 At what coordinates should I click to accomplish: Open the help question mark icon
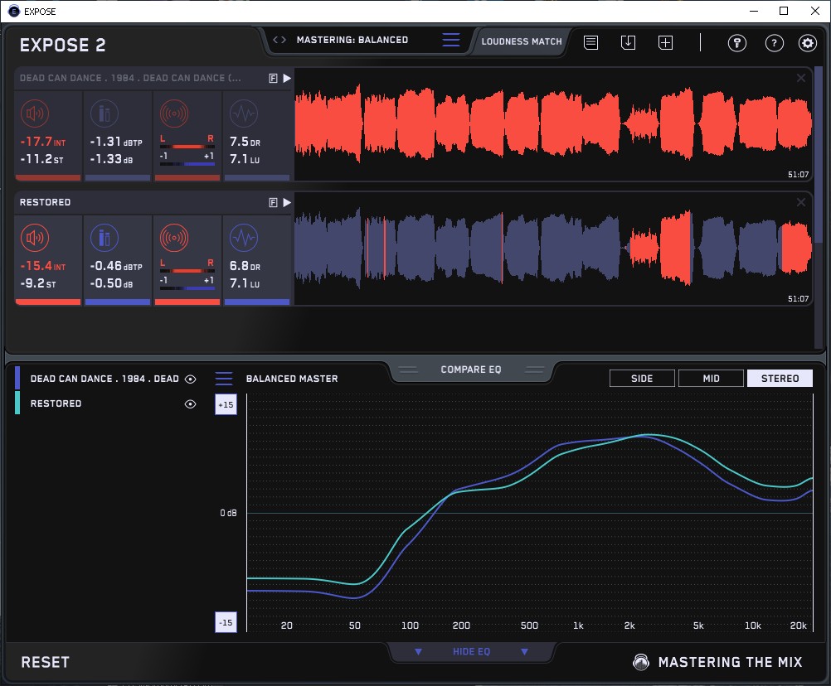[775, 43]
